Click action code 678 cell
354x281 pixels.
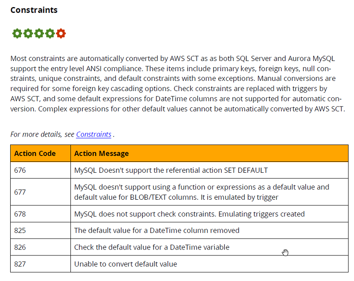click(x=40, y=214)
